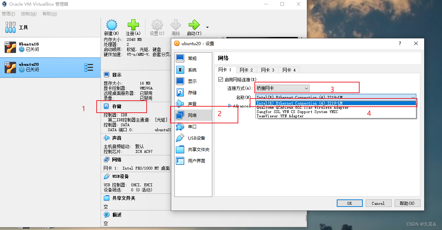The width and height of the screenshot is (442, 230).
Task: Choose Intel(R) Ethernet Connection I219-LM from the list
Action: 336,103
